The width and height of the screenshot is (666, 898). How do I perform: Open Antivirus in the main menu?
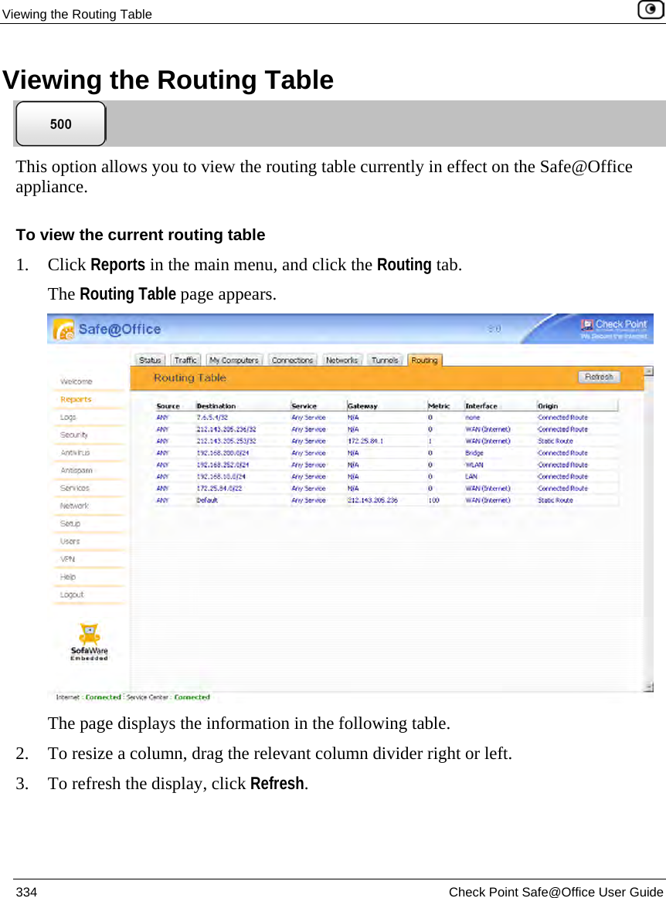tap(75, 452)
